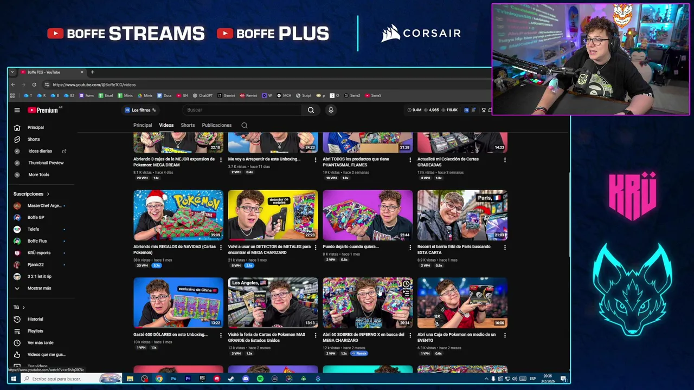Open options menu for Abrí una Caja de Pokemon

click(x=505, y=335)
